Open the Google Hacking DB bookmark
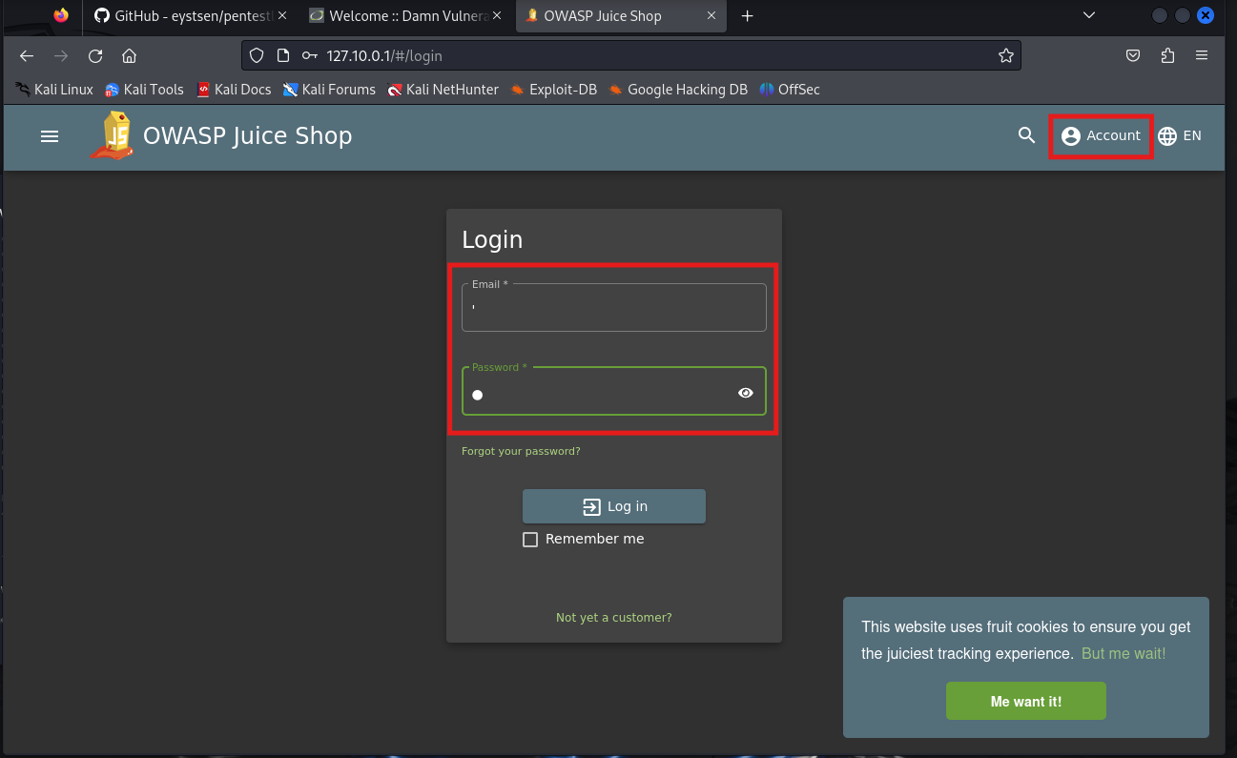Image resolution: width=1237 pixels, height=758 pixels. point(678,90)
